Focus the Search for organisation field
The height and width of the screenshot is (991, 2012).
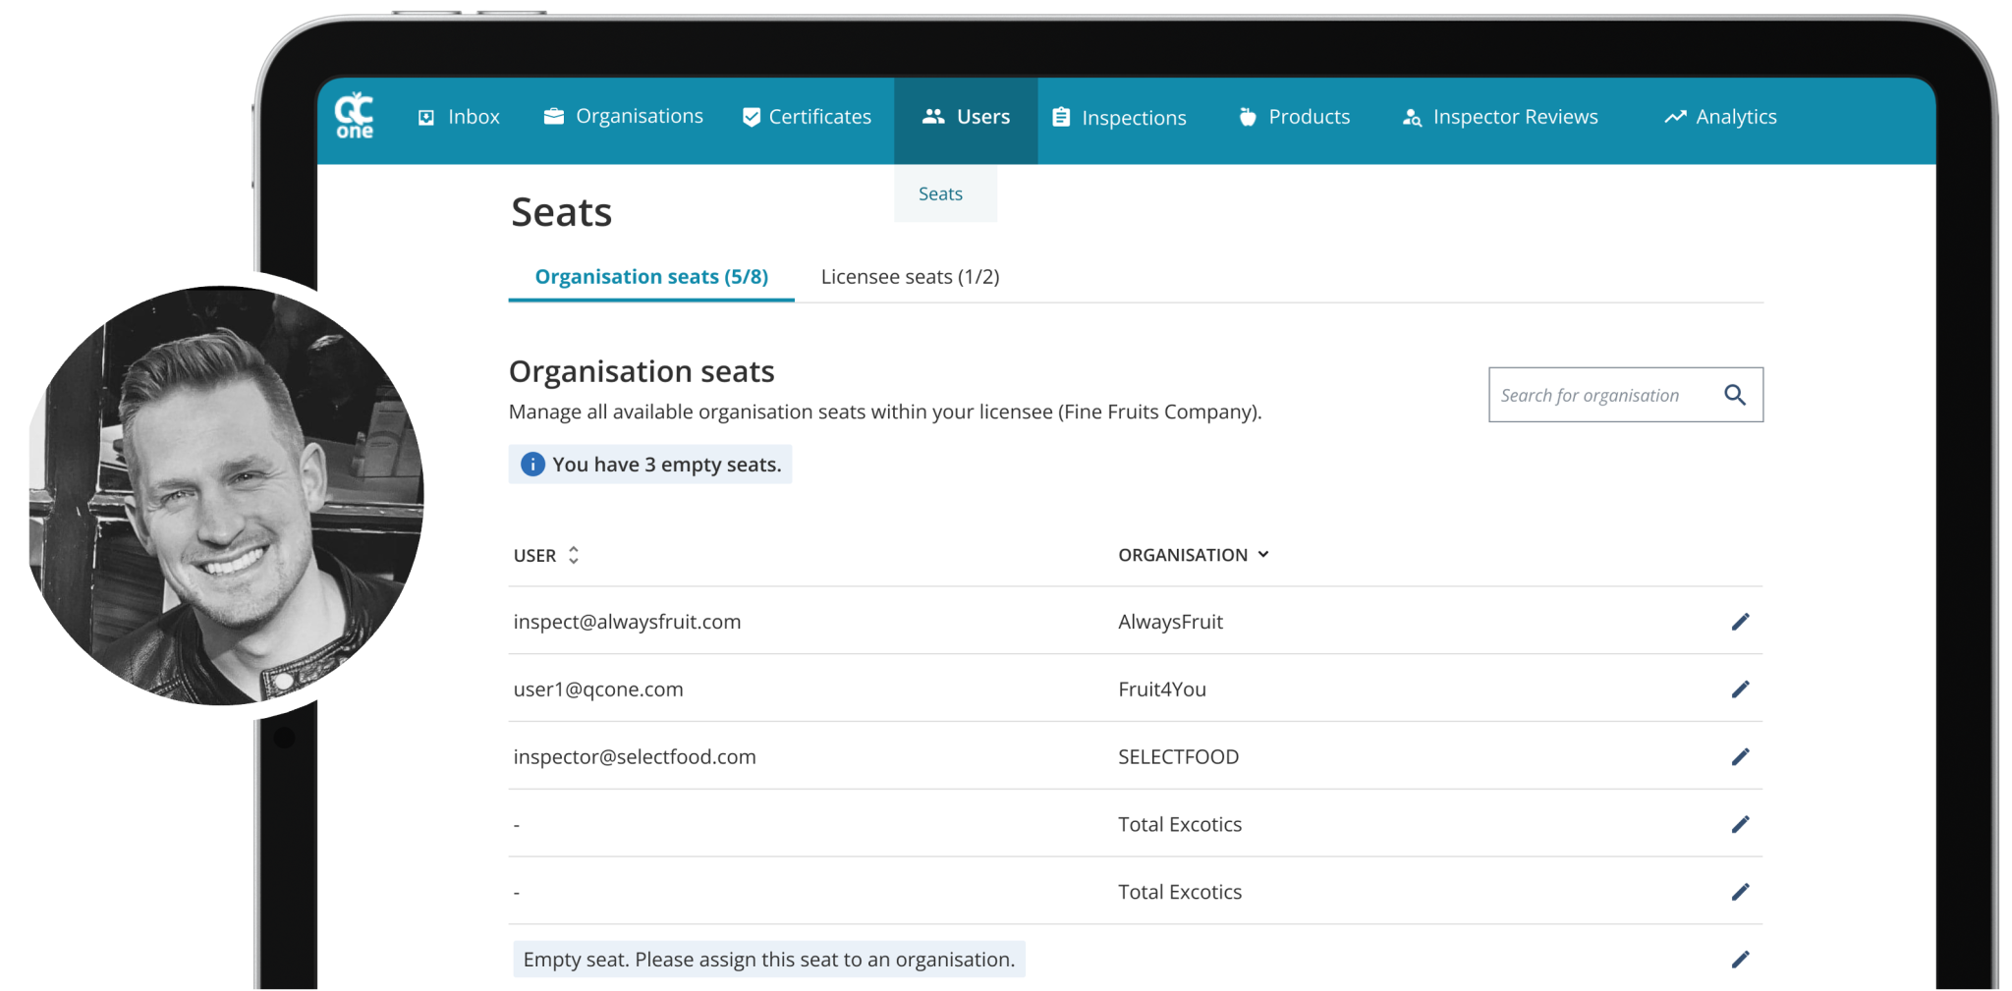pyautogui.click(x=1601, y=395)
